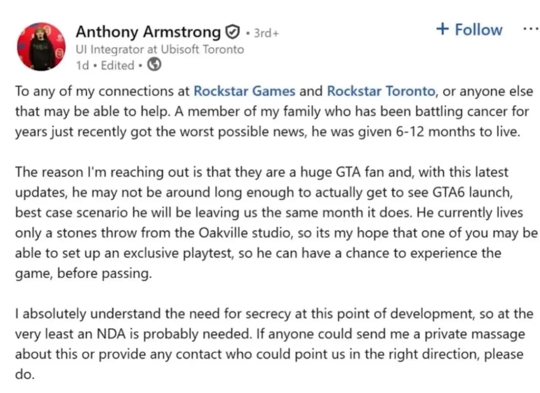Click the Edited label on the post
This screenshot has height=393, width=540.
[117, 65]
